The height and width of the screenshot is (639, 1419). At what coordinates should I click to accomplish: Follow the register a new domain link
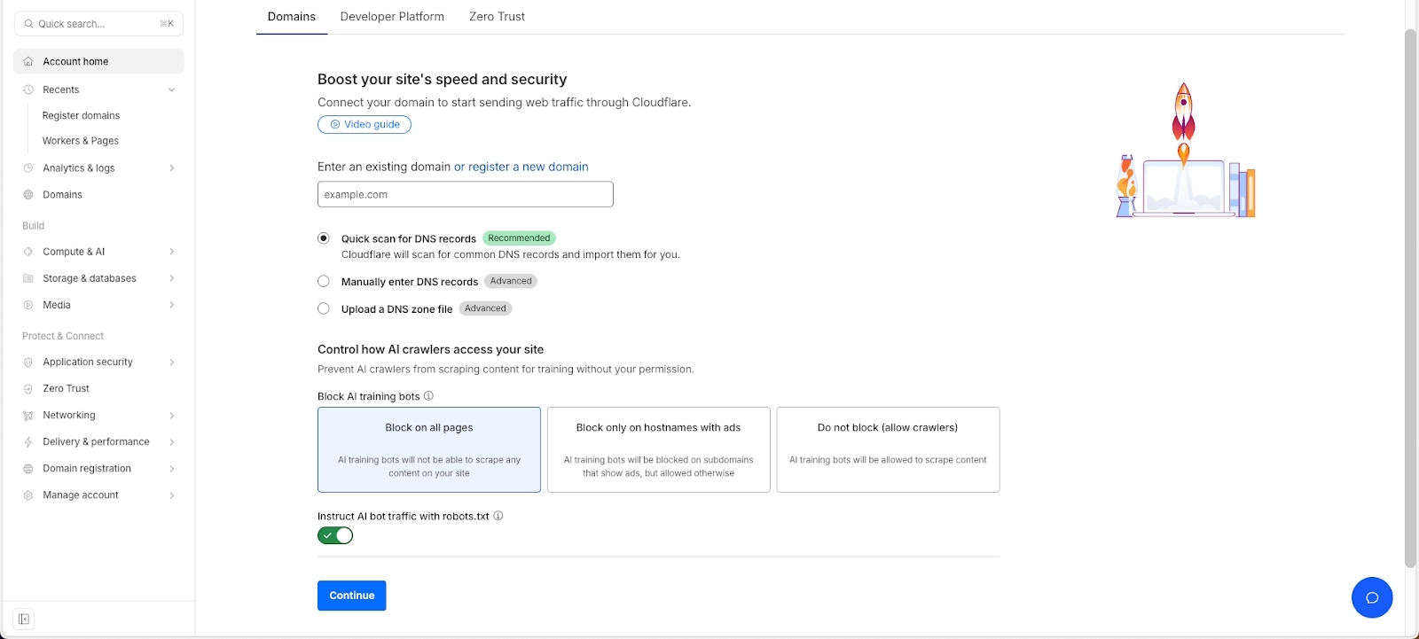coord(521,167)
